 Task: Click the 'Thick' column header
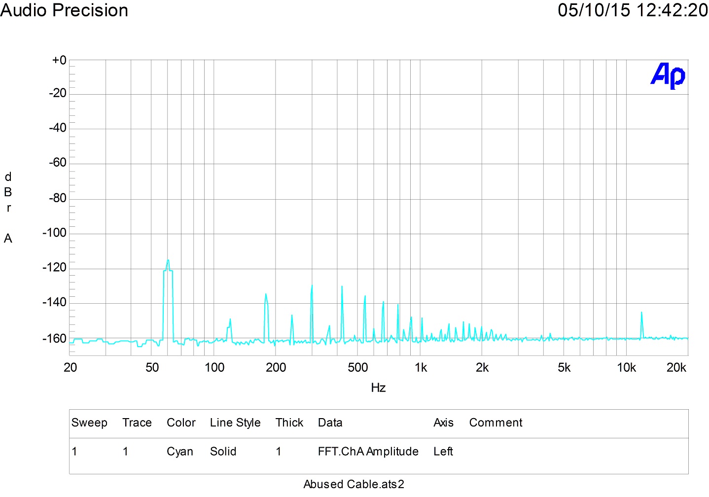coord(289,423)
